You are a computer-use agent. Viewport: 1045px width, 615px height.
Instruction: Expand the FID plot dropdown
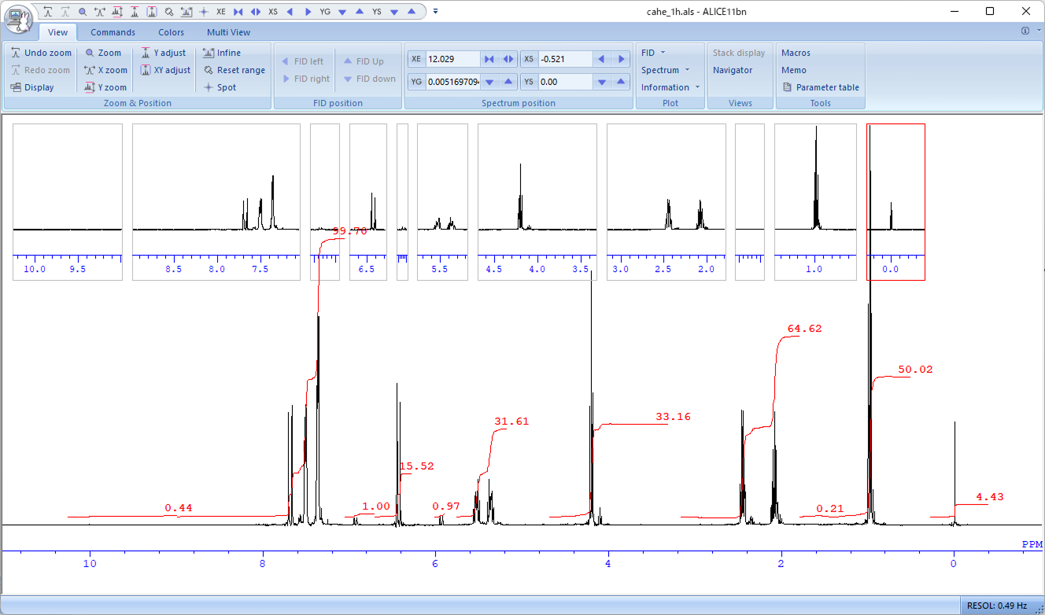(653, 53)
